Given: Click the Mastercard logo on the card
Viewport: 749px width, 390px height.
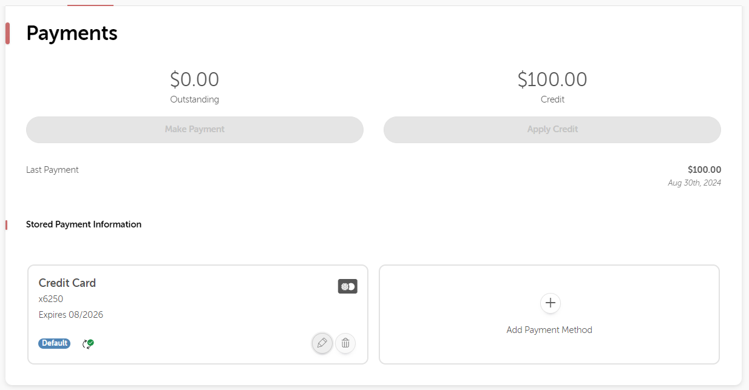Looking at the screenshot, I should click(x=348, y=286).
